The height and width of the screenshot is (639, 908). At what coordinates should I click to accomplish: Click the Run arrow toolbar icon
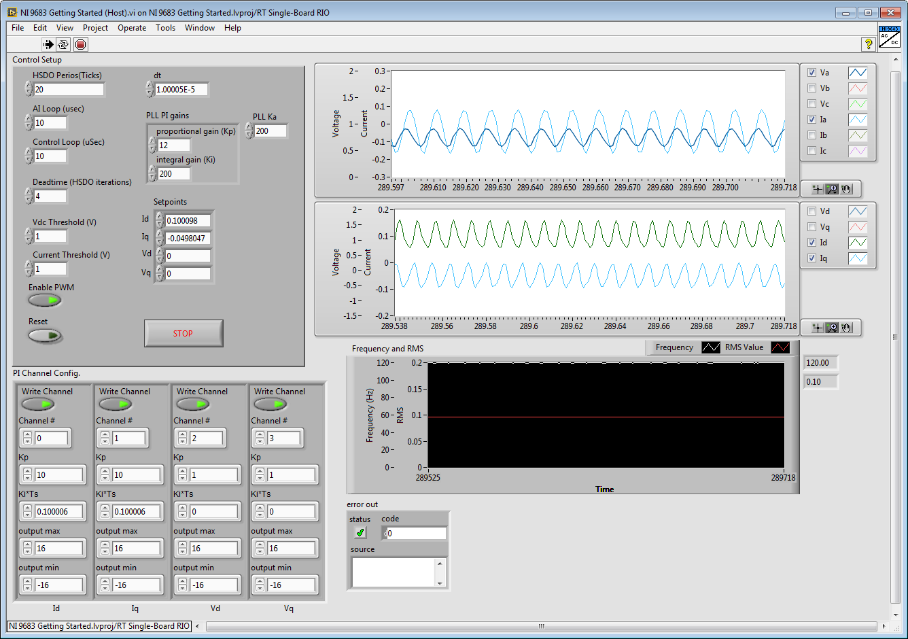(x=48, y=44)
